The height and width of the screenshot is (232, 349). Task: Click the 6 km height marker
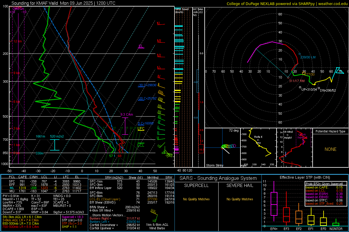tap(17, 102)
